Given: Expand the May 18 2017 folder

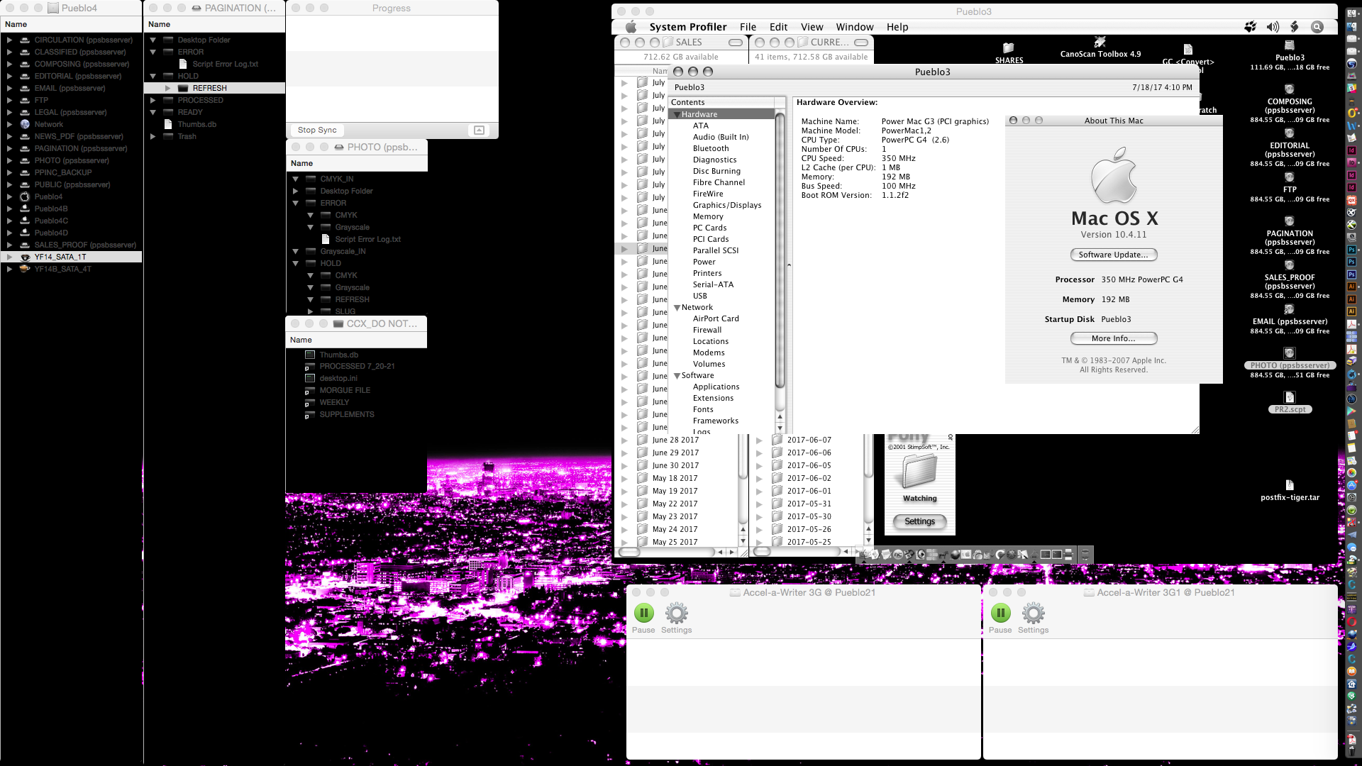Looking at the screenshot, I should point(624,479).
